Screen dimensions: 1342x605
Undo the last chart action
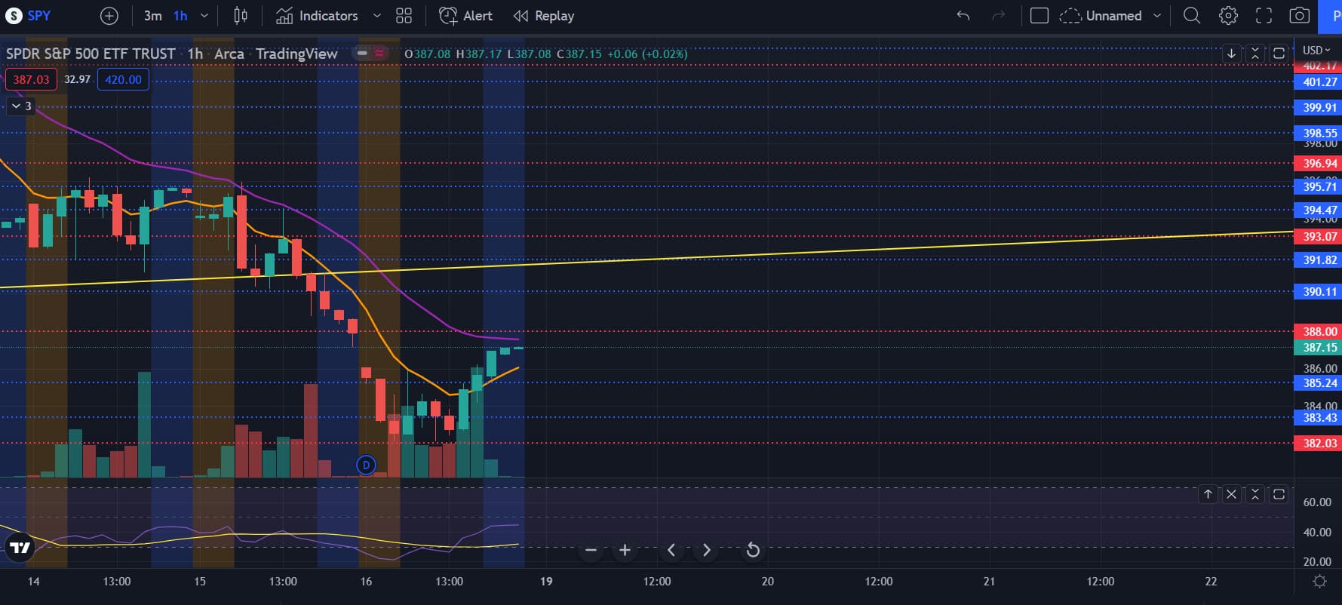pyautogui.click(x=963, y=16)
